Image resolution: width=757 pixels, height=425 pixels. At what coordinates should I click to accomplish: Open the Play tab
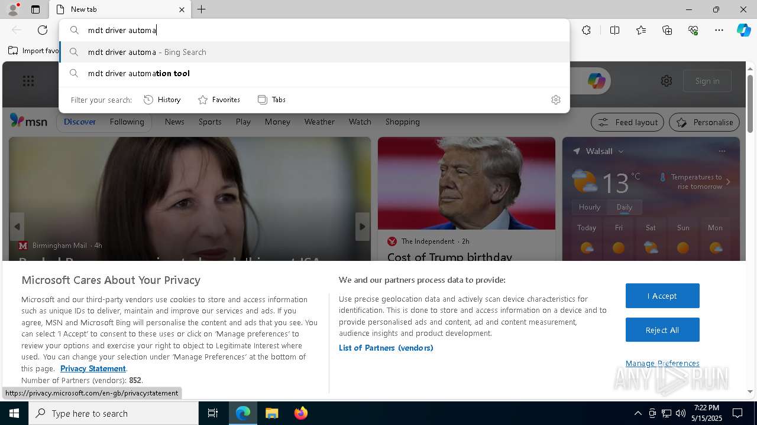[x=243, y=122]
